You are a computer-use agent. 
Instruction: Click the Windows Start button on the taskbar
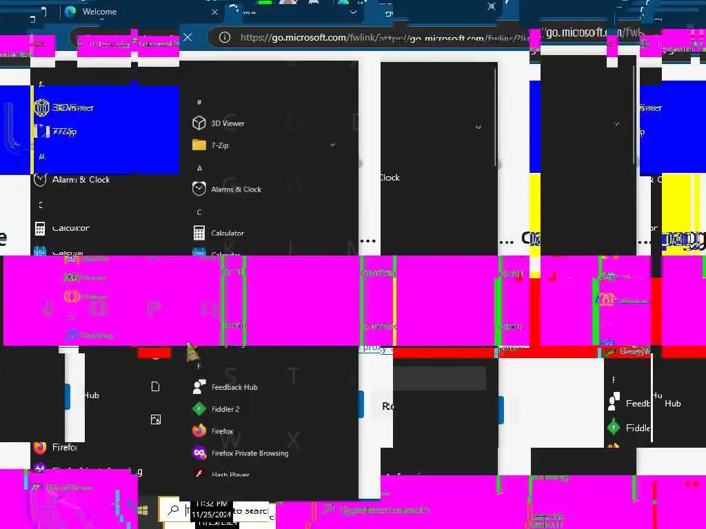tap(143, 510)
